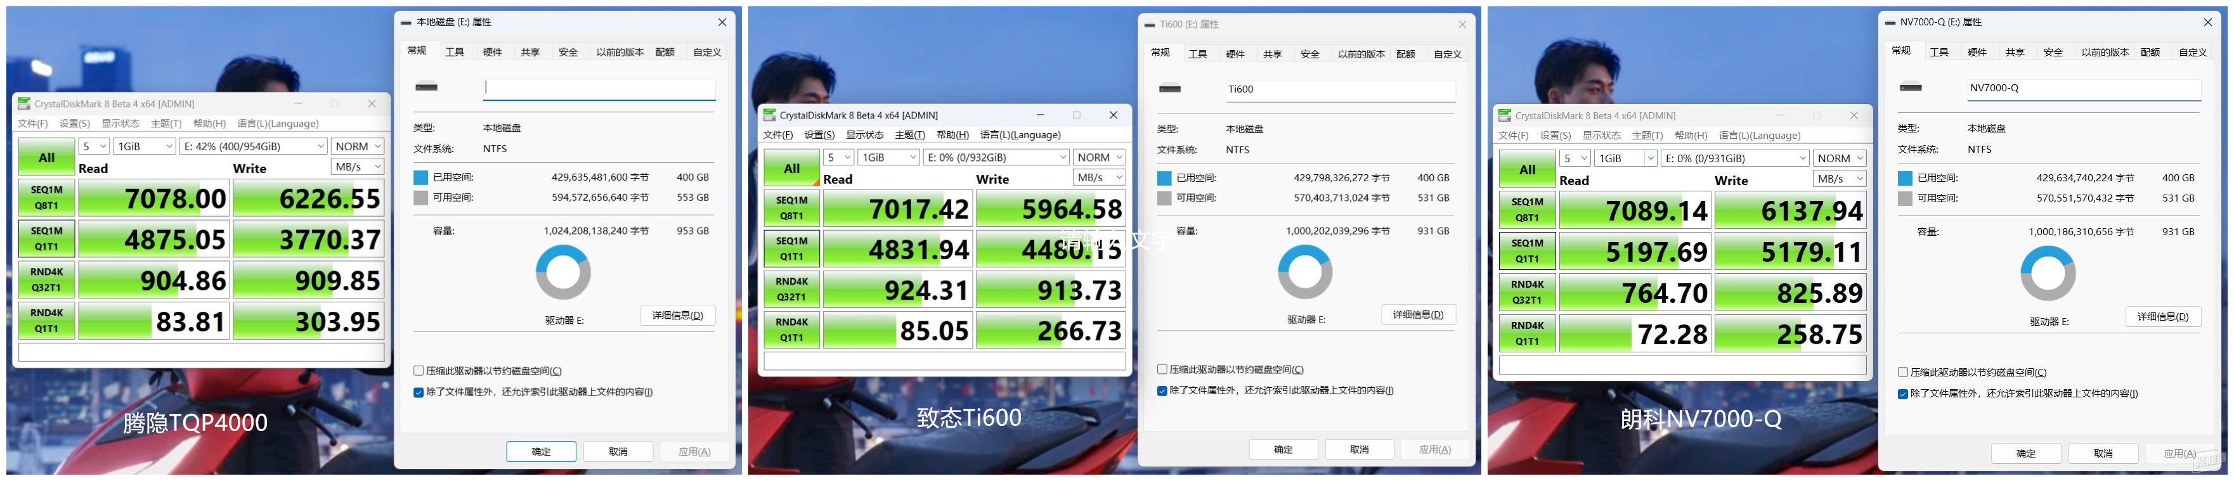The height and width of the screenshot is (481, 2234).
Task: Open drive dropdown showing E: 0% (0/932GiB)
Action: click(996, 158)
